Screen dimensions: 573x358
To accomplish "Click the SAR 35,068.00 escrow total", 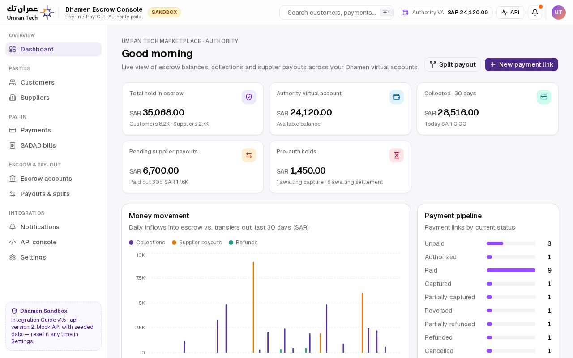I will pos(157,112).
